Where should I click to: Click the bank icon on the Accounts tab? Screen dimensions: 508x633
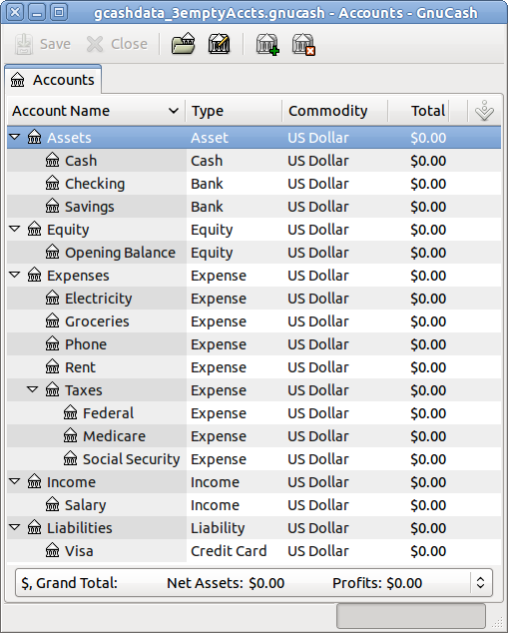point(17,80)
